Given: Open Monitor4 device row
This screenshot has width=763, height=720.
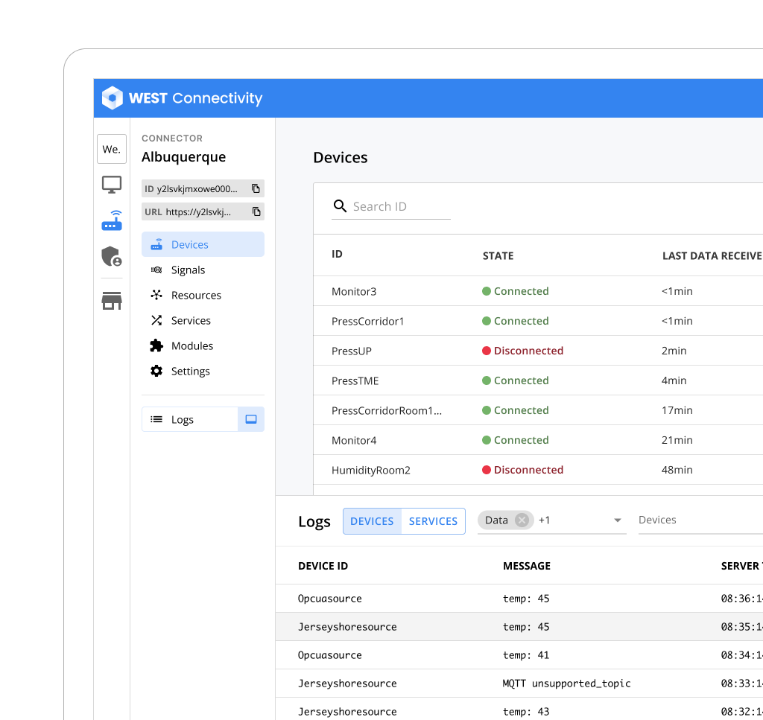Looking at the screenshot, I should point(538,440).
